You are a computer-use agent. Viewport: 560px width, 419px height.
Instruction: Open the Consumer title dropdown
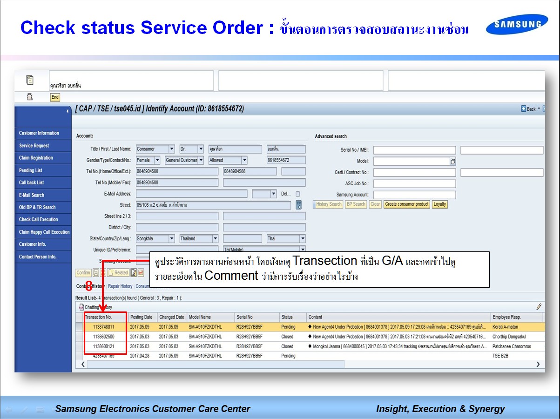pos(172,149)
